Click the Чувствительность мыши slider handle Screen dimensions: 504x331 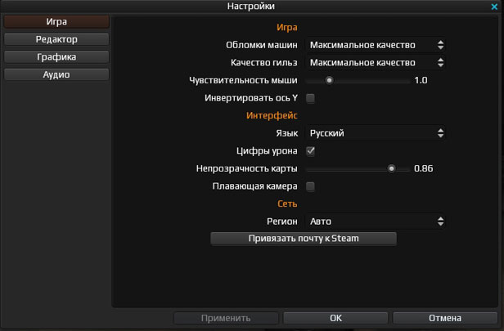coord(329,81)
